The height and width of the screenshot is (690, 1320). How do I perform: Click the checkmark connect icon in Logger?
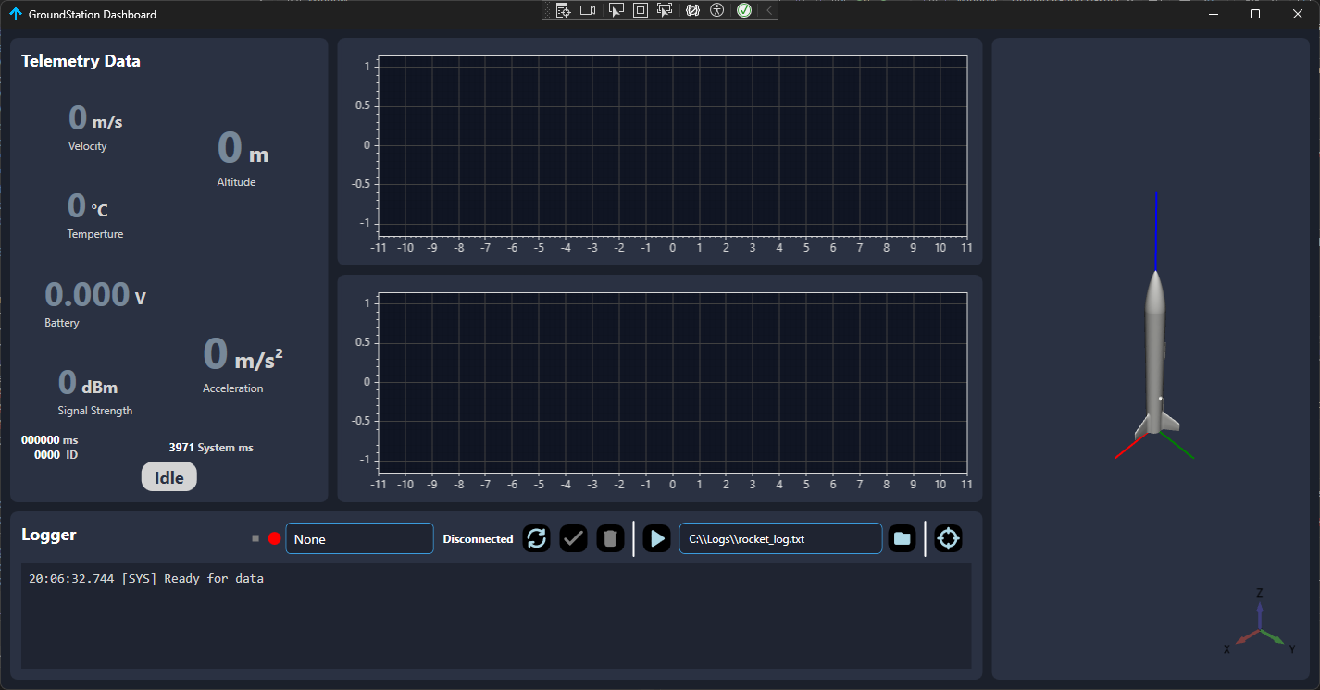tap(574, 538)
